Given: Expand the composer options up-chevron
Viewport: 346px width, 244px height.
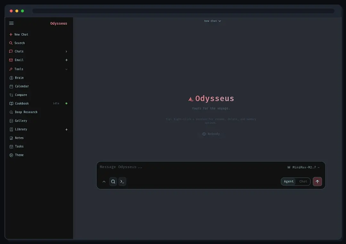Looking at the screenshot, I should coord(104,182).
